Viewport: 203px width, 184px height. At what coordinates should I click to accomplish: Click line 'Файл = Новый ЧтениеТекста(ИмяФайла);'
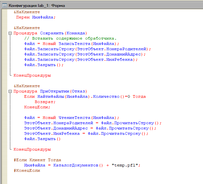pyautogui.click(x=72, y=118)
